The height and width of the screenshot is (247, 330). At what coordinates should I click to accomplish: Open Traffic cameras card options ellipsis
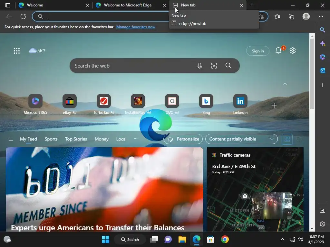tap(294, 155)
